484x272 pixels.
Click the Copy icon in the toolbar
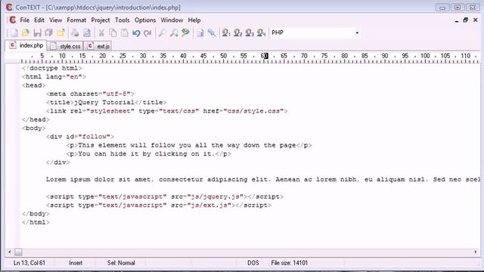(x=113, y=32)
